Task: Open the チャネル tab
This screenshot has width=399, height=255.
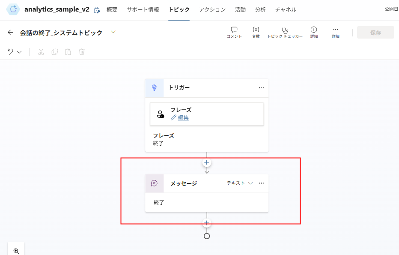Action: click(x=286, y=10)
